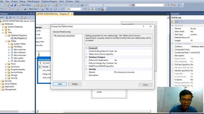
Task: Click the Check Existing Data On Creation row
Action: 118,51
